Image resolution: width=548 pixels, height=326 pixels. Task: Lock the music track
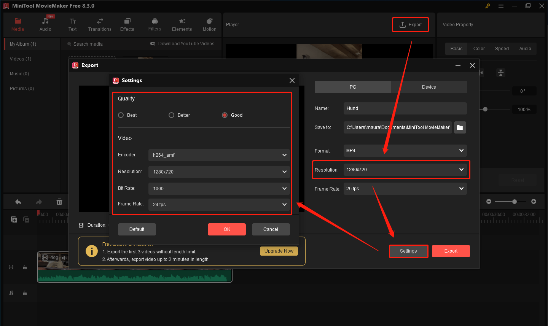pos(25,293)
